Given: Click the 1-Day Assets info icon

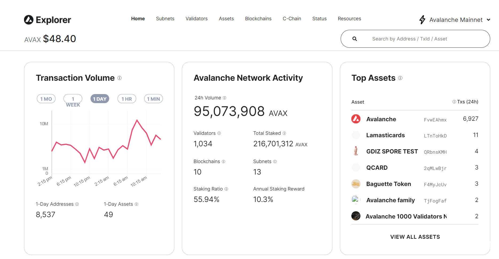Looking at the screenshot, I should pyautogui.click(x=136, y=204).
